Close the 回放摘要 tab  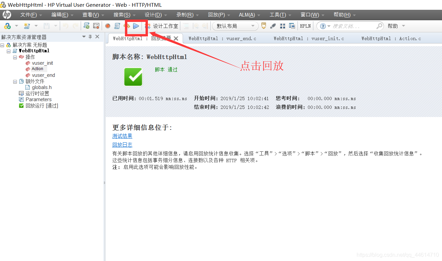(x=176, y=38)
